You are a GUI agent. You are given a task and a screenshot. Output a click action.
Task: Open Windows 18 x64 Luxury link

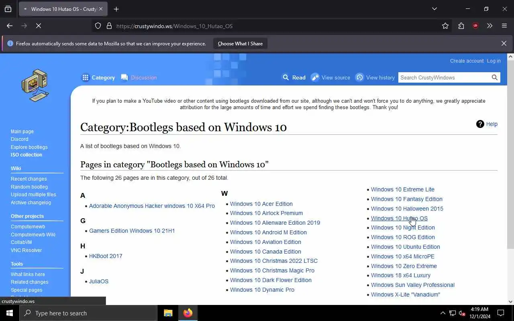[x=401, y=275]
